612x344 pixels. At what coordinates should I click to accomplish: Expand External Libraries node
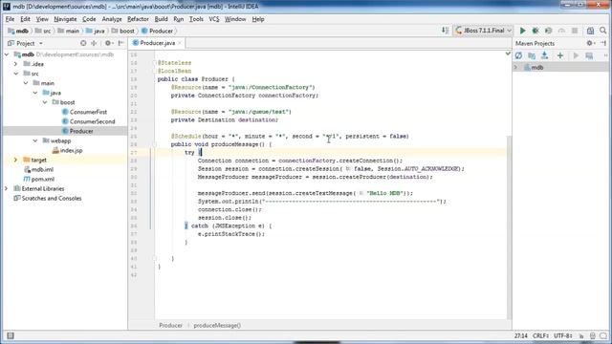coord(7,189)
